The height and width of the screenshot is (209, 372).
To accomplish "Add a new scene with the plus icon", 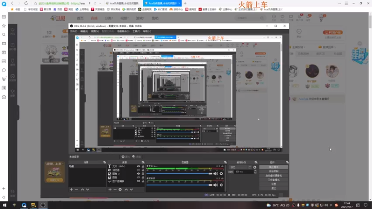I will point(71,189).
